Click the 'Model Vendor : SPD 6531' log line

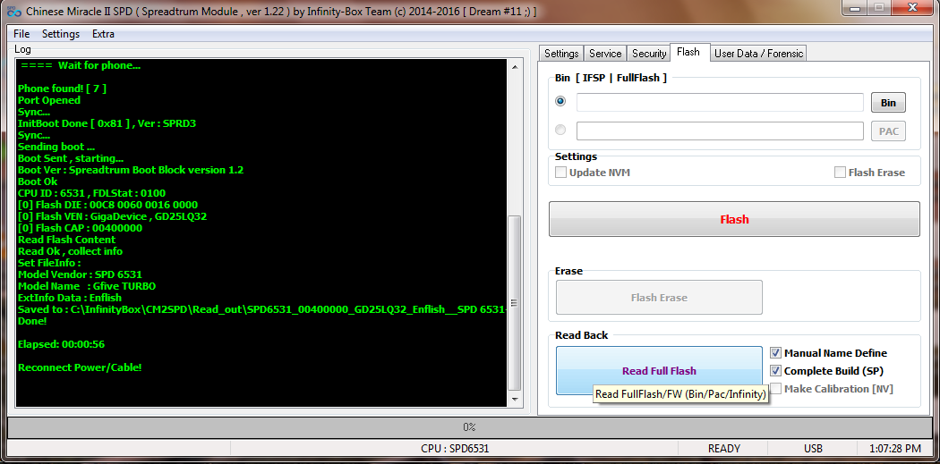coord(80,274)
